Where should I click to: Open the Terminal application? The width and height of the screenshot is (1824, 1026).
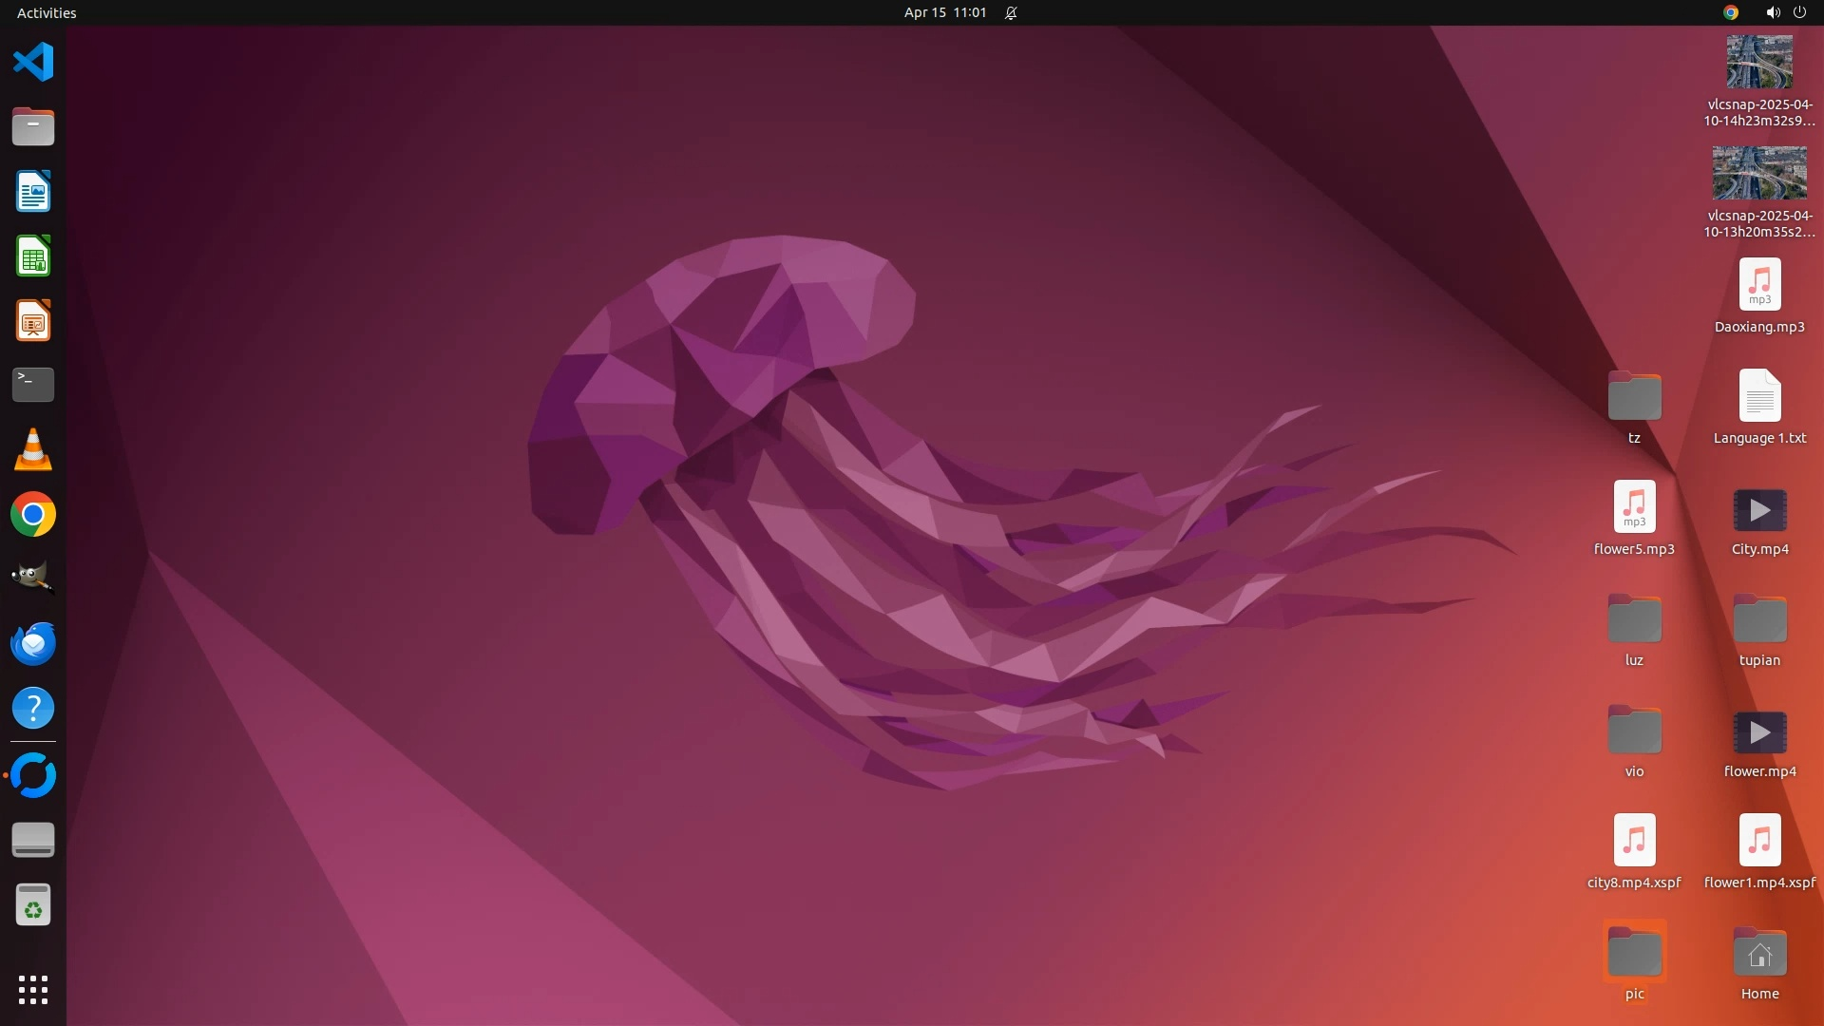pos(33,385)
